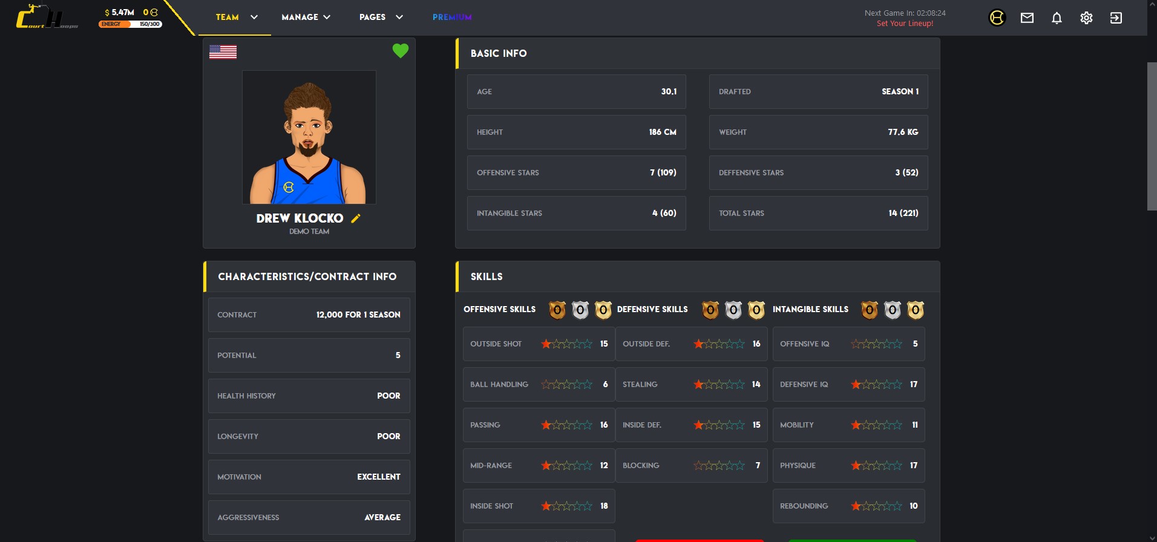
Task: Open the Pages menu
Action: (x=372, y=17)
